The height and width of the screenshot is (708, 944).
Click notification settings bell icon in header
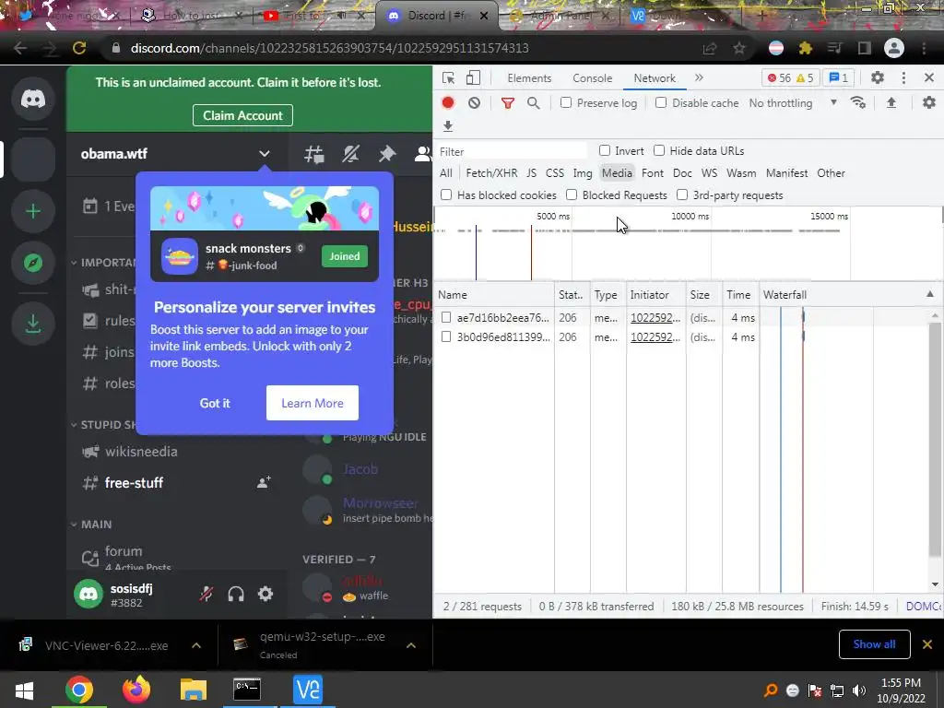(x=350, y=154)
